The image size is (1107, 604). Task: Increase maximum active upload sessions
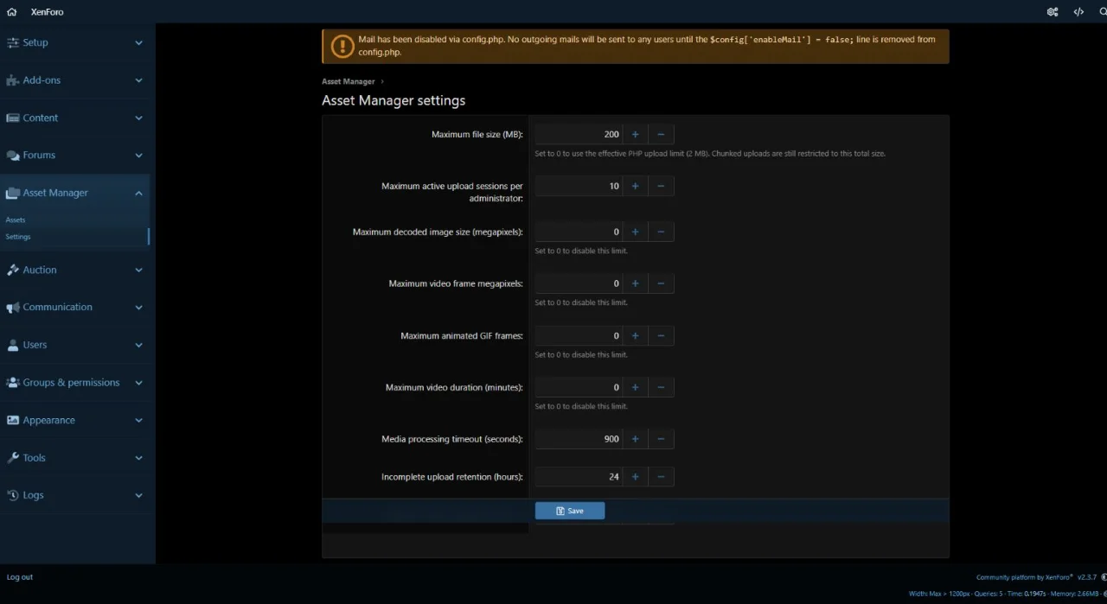click(635, 186)
